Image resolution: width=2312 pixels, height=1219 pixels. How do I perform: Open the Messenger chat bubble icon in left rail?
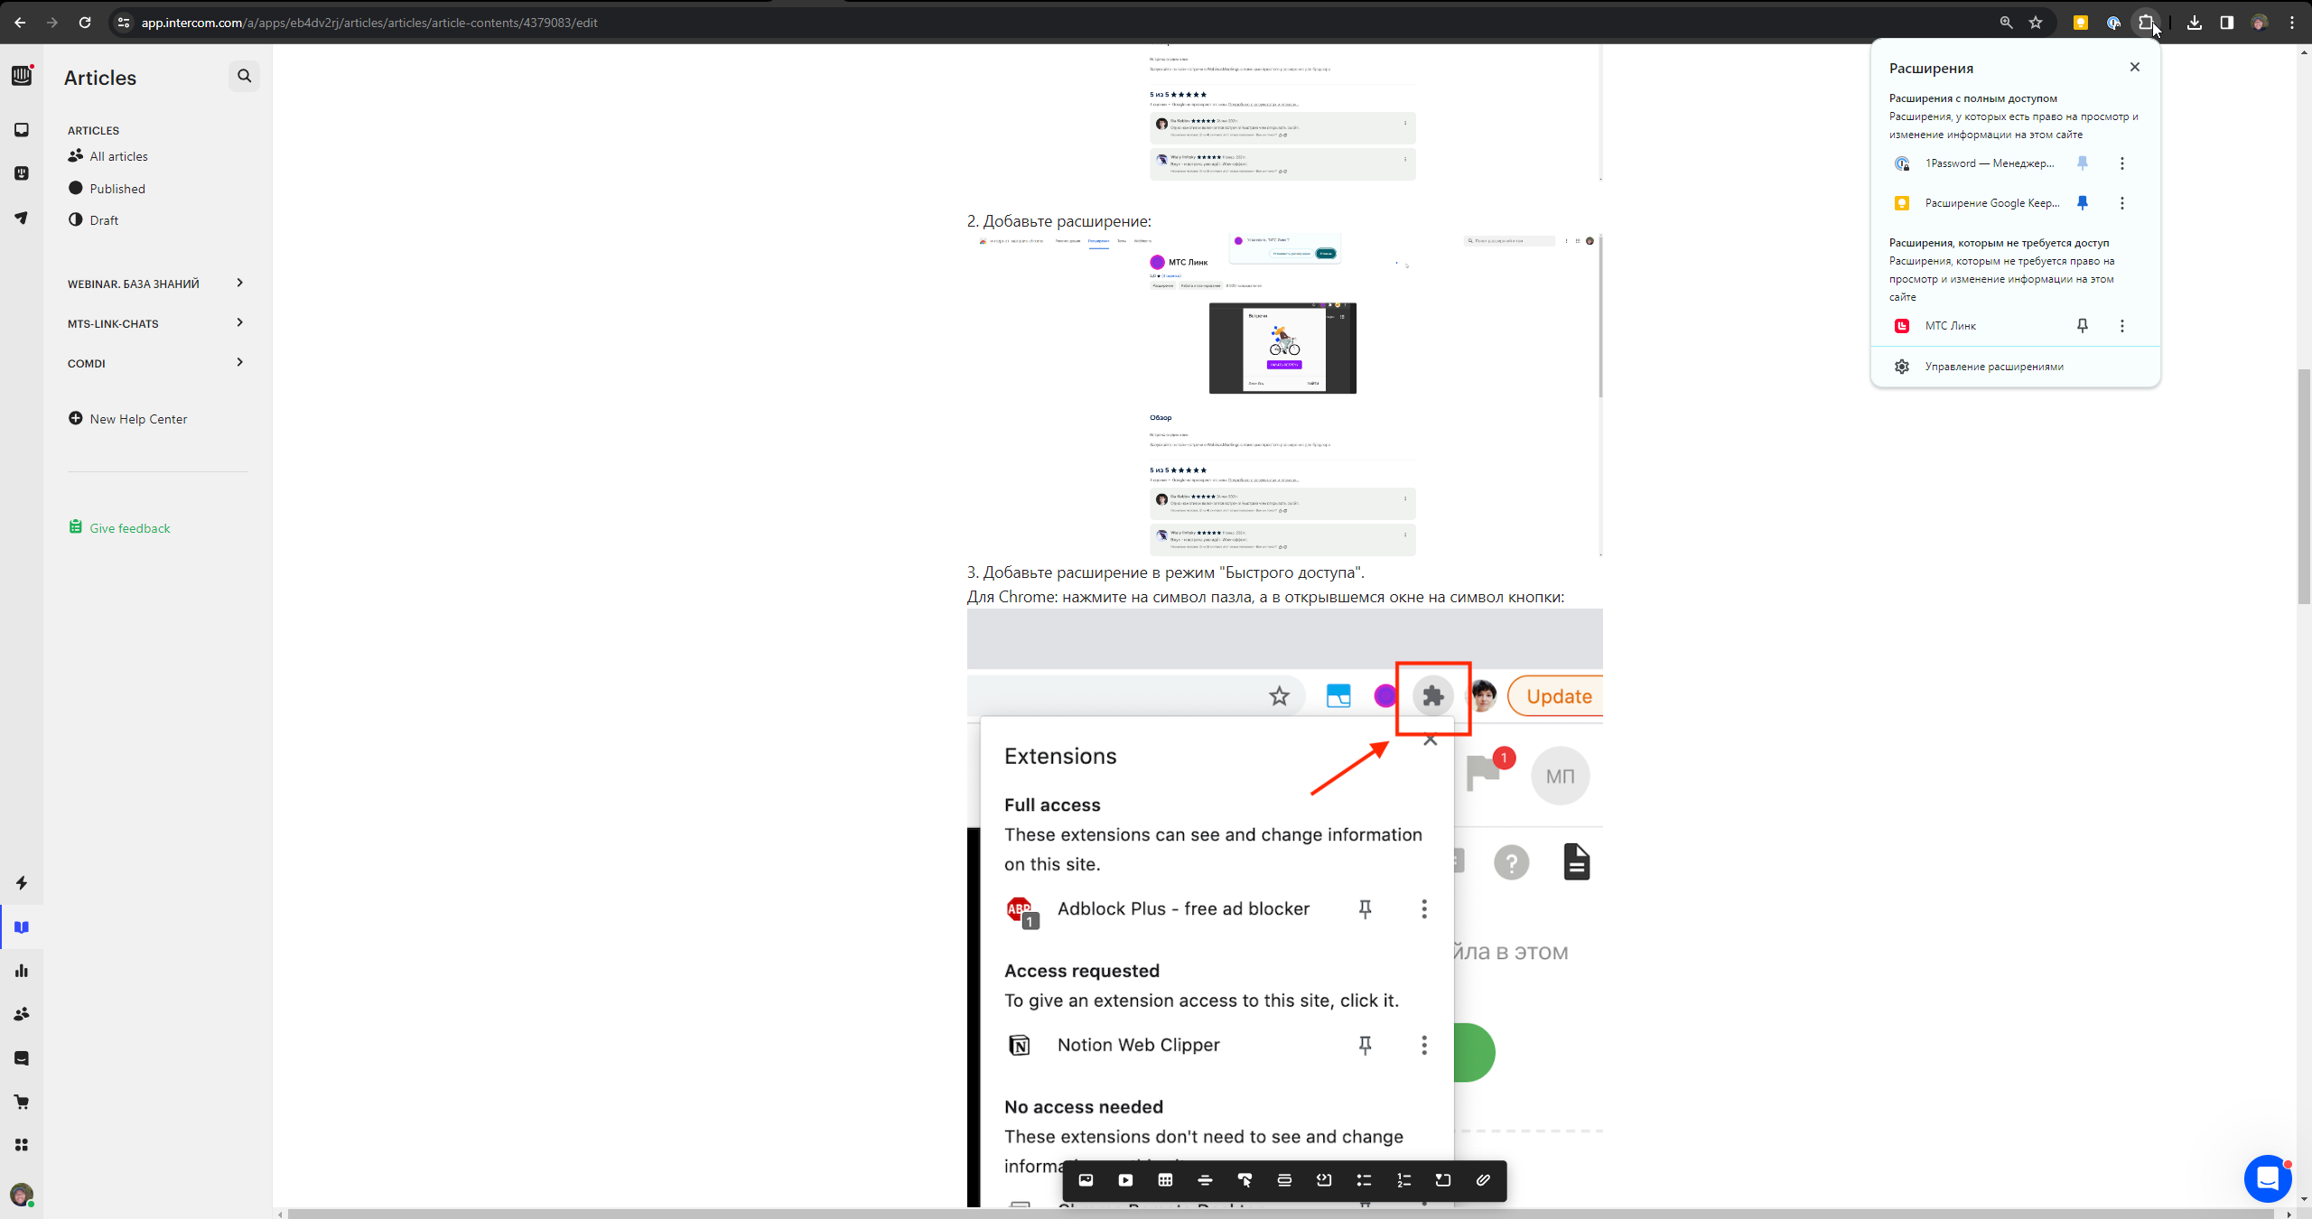[22, 1058]
